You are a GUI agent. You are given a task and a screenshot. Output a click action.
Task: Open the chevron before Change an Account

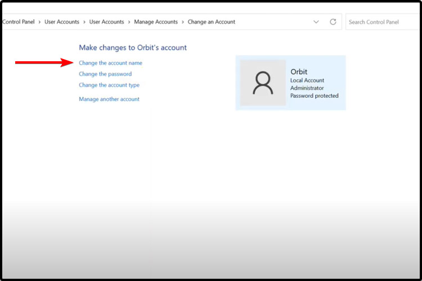pos(183,22)
